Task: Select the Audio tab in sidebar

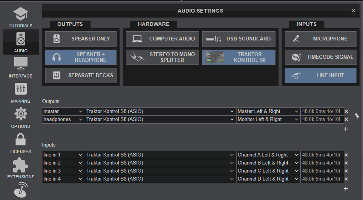Action: (x=21, y=42)
